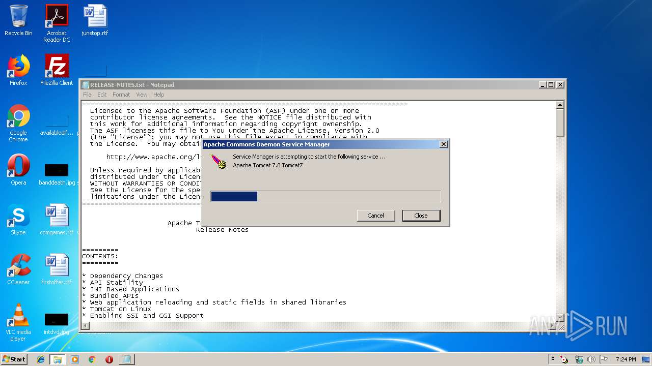This screenshot has width=652, height=366.
Task: Show hidden system tray icons
Action: coord(553,359)
